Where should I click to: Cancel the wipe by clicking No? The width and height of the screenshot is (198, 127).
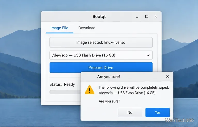(130, 112)
